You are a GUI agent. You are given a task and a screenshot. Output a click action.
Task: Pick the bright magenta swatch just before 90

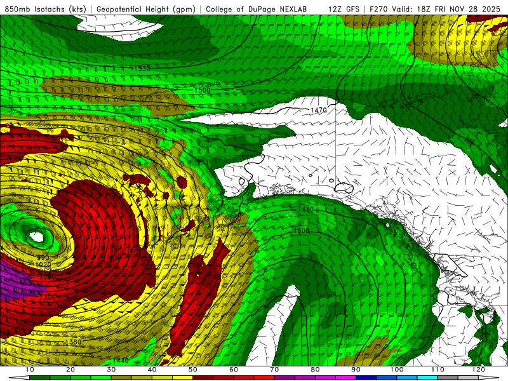[x=345, y=378]
